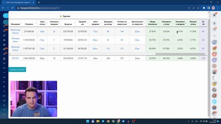
Task: Sort table by Цикл продажи column
Action: coord(95,23)
